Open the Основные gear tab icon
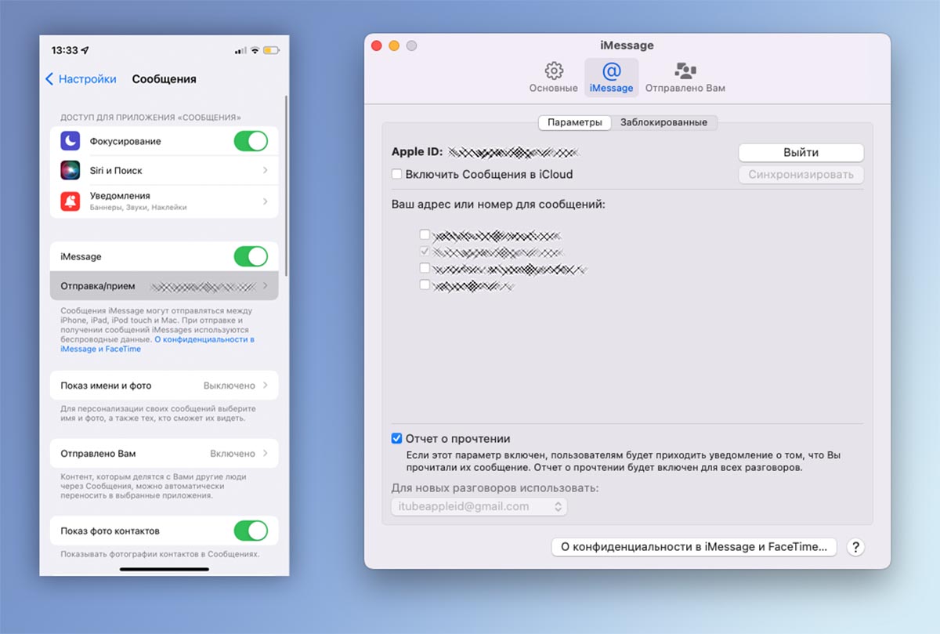Image resolution: width=940 pixels, height=634 pixels. tap(554, 71)
